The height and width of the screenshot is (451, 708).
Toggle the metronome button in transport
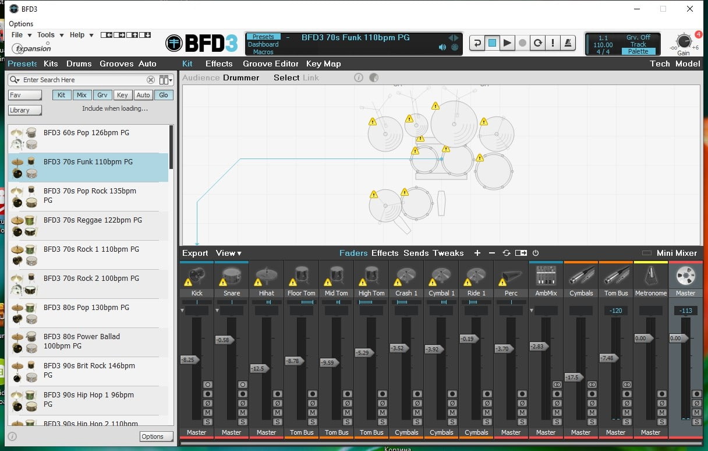pyautogui.click(x=568, y=43)
